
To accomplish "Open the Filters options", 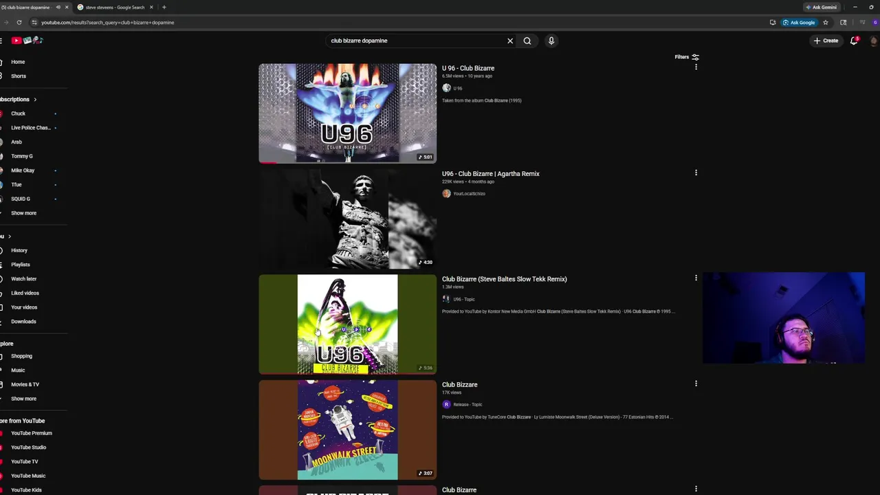I will click(687, 57).
